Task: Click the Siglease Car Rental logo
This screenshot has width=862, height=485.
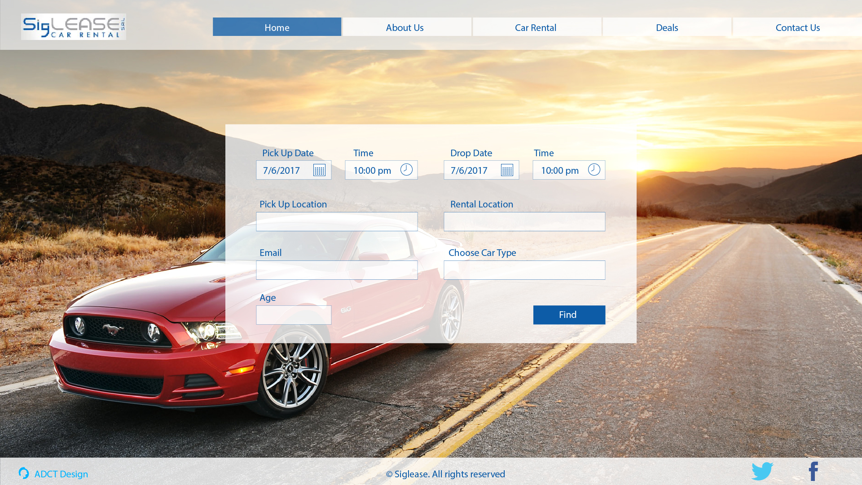Action: point(74,27)
